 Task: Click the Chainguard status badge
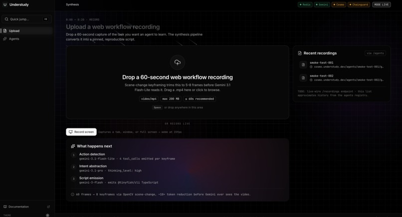coord(359,4)
